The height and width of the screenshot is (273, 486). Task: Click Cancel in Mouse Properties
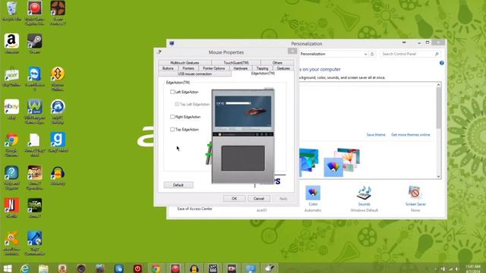pos(259,199)
